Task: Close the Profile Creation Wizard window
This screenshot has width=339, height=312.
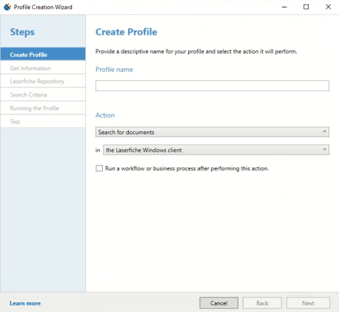Action: coord(328,7)
